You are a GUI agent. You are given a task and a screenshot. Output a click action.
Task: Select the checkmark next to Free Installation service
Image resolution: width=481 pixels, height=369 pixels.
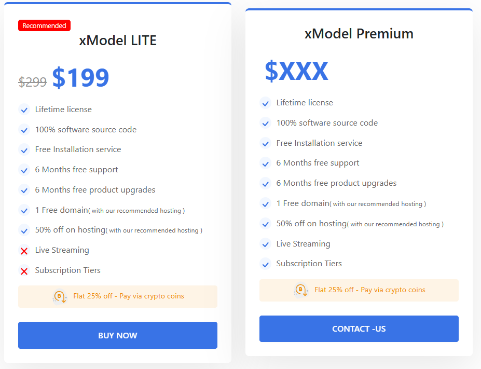point(24,149)
